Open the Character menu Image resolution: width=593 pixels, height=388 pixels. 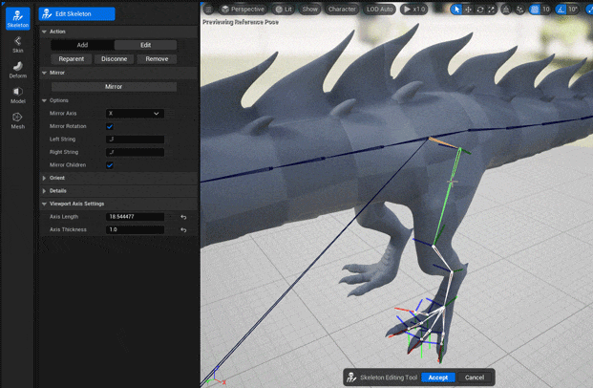(342, 10)
